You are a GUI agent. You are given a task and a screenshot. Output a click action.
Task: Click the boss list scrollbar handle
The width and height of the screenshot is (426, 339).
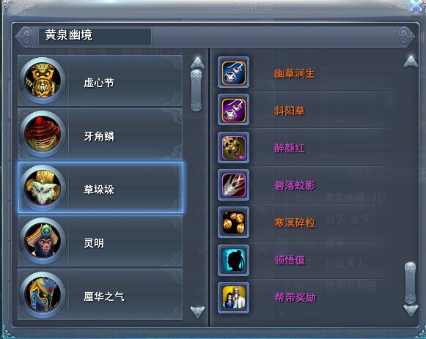(x=197, y=90)
